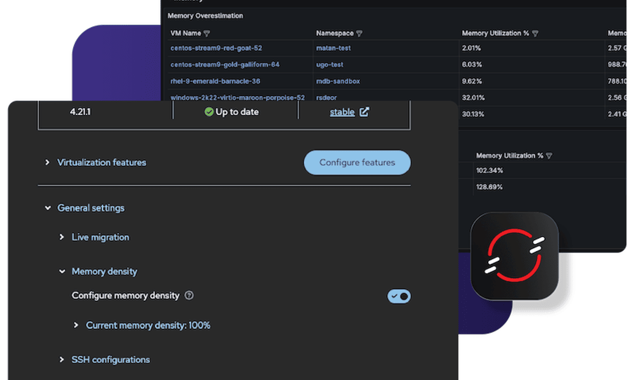
Task: Click the 128.69% memory utilization cell
Action: coord(489,187)
